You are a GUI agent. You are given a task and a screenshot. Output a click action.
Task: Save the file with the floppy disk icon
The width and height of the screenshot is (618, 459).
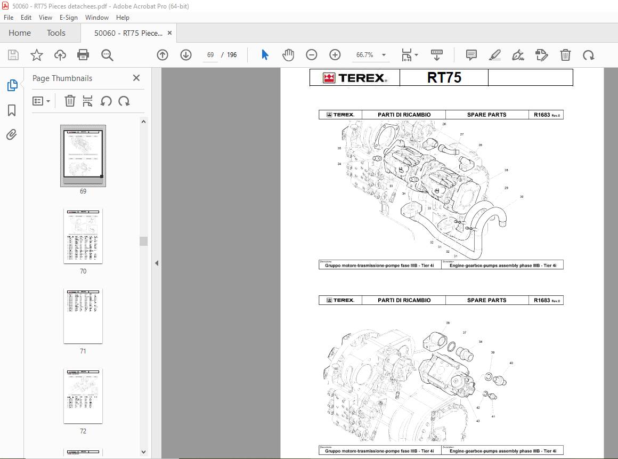tap(13, 55)
